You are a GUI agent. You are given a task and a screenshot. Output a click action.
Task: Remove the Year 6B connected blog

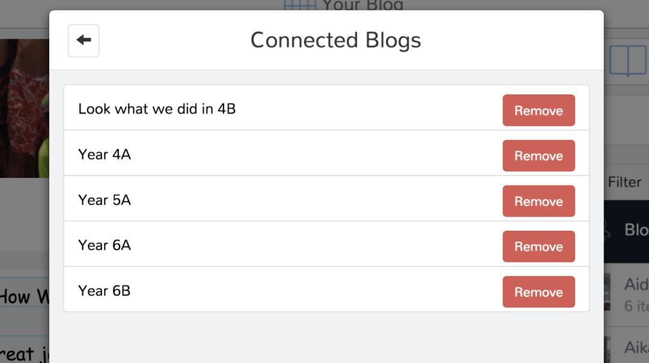coord(538,292)
